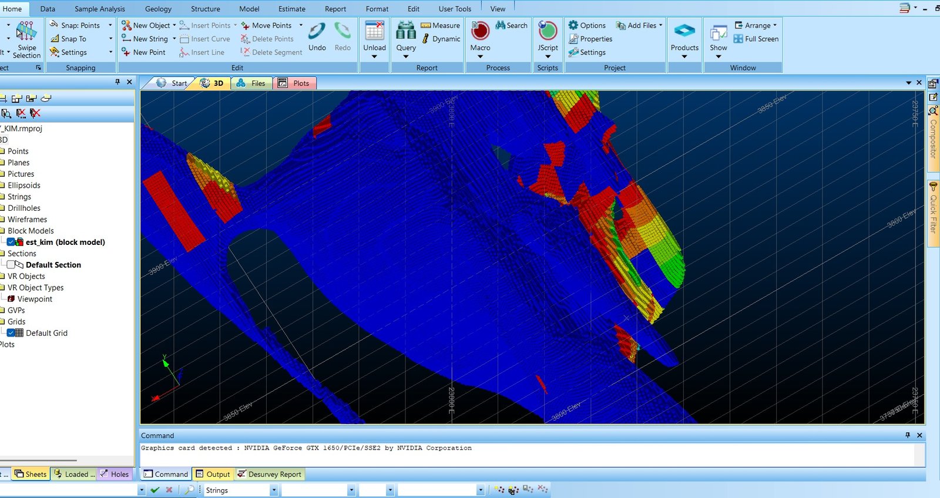Open the Data ribbon tab
Viewport: 940px width, 498px height.
coord(48,9)
